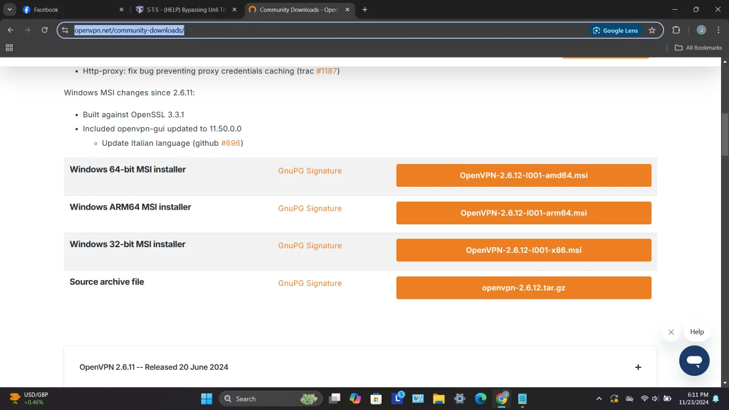View site information icon in address bar

[65, 30]
